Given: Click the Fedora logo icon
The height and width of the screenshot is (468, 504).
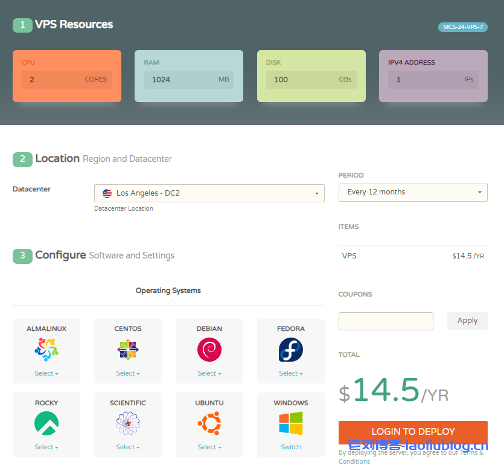Looking at the screenshot, I should point(290,350).
